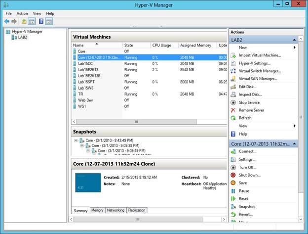Screen dimensions: 308x234
Task: Click the orange Save icon
Action: tap(233, 183)
